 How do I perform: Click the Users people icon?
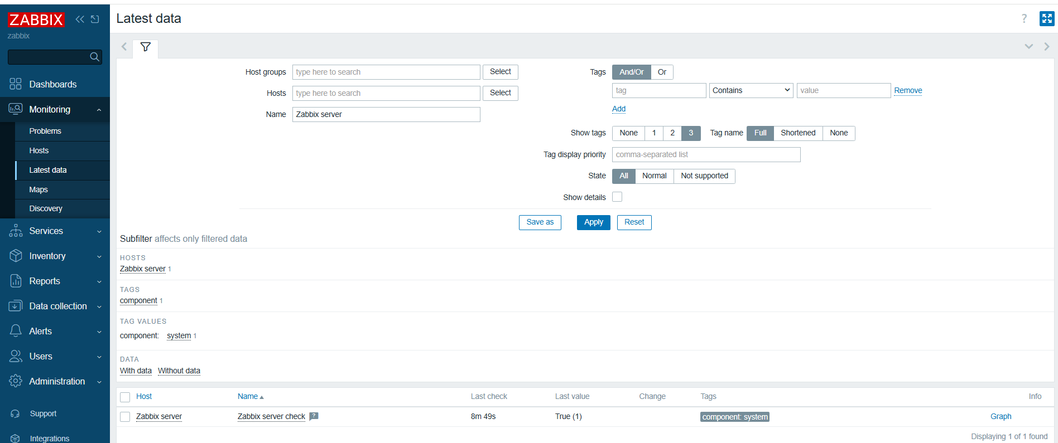[x=16, y=356]
